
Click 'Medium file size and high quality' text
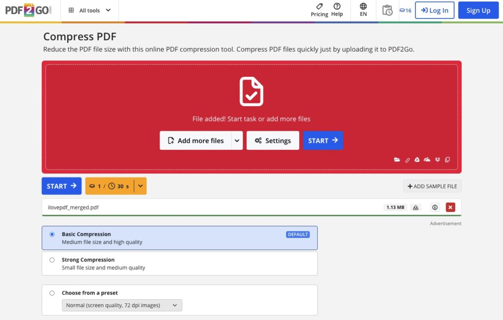pyautogui.click(x=102, y=242)
